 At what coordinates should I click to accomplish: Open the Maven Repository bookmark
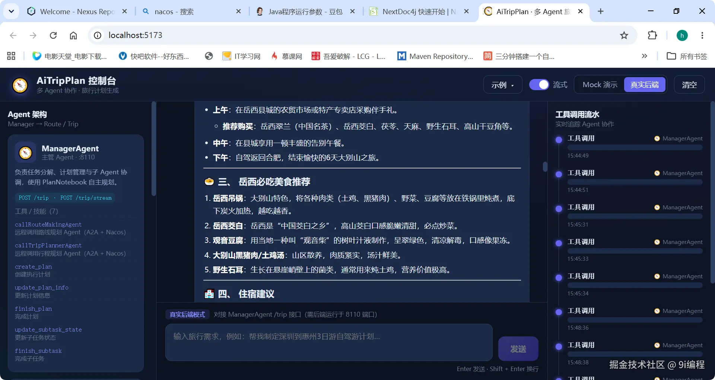(x=435, y=56)
